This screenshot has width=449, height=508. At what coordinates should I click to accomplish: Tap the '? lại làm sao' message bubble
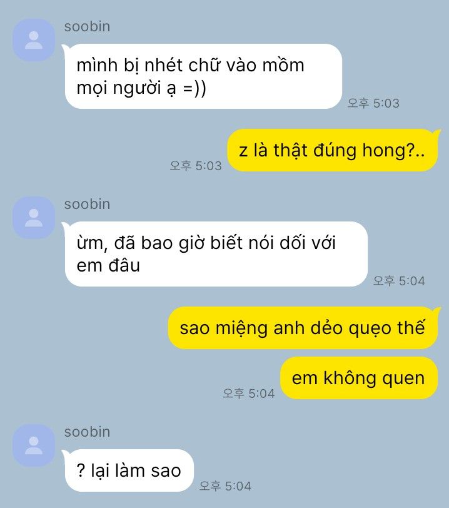[x=129, y=470]
